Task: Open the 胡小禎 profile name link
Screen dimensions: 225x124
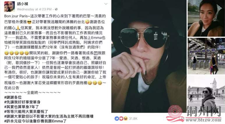Action: coord(22,4)
